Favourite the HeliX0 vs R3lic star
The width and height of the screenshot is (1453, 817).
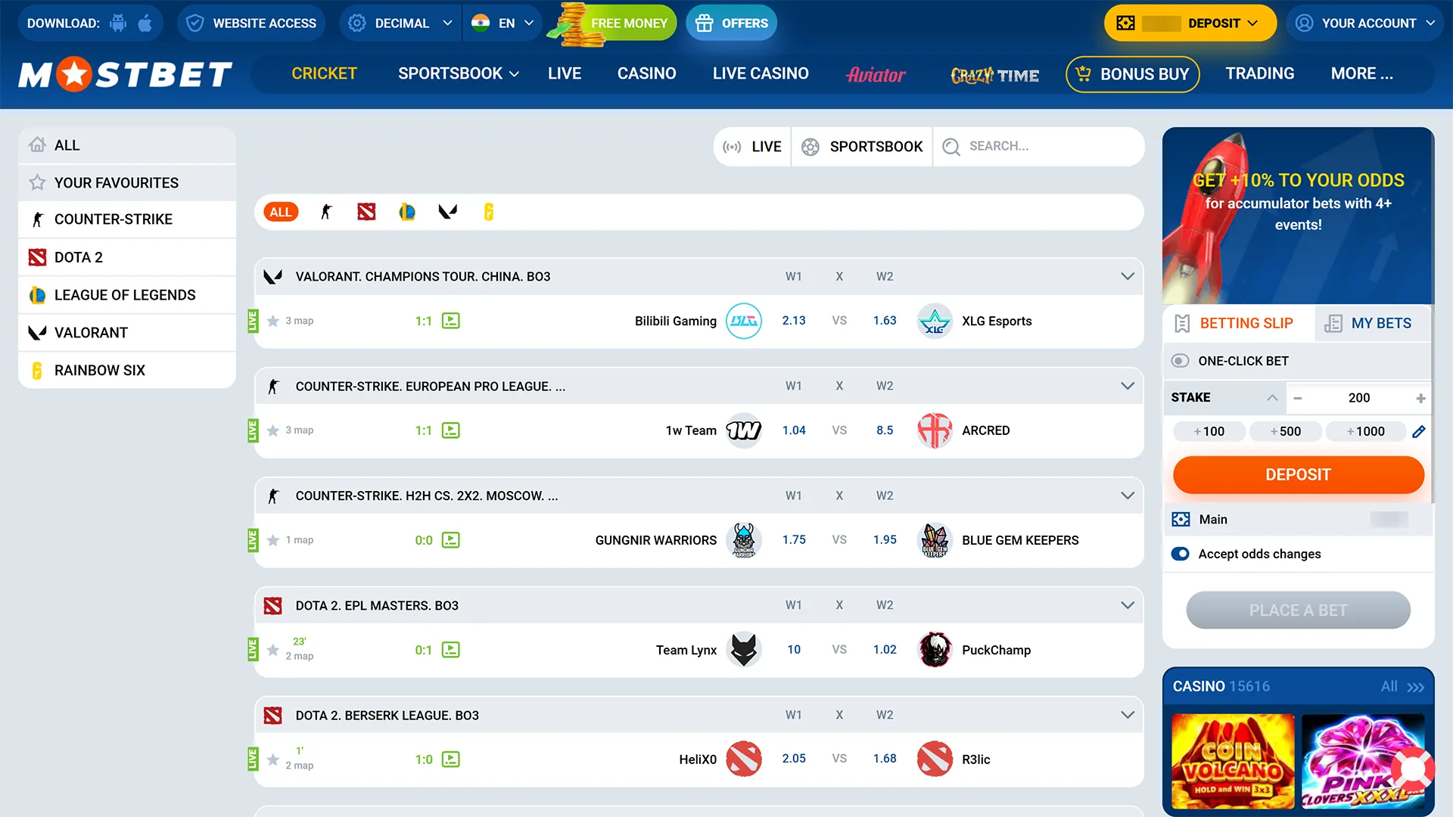click(x=273, y=760)
